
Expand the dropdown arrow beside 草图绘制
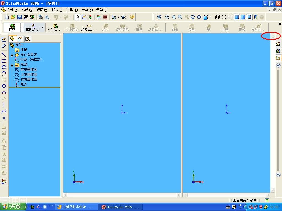(x=42, y=27)
